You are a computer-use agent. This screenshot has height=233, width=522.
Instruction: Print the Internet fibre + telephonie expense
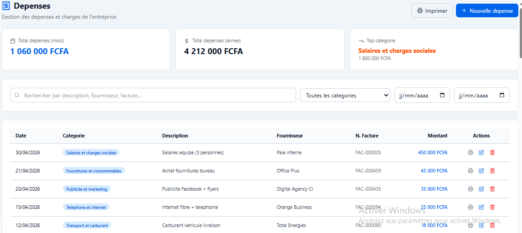(471, 207)
